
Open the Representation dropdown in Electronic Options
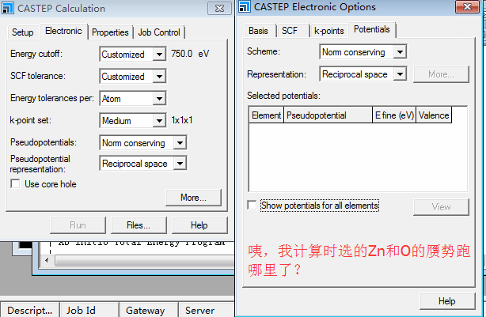(400, 74)
